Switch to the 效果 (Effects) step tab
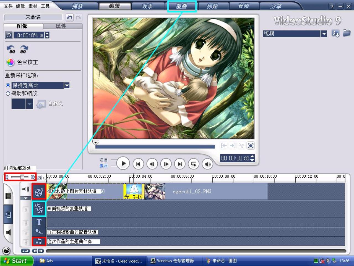 coord(147,6)
